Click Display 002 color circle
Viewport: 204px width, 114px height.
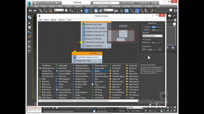click(100, 61)
